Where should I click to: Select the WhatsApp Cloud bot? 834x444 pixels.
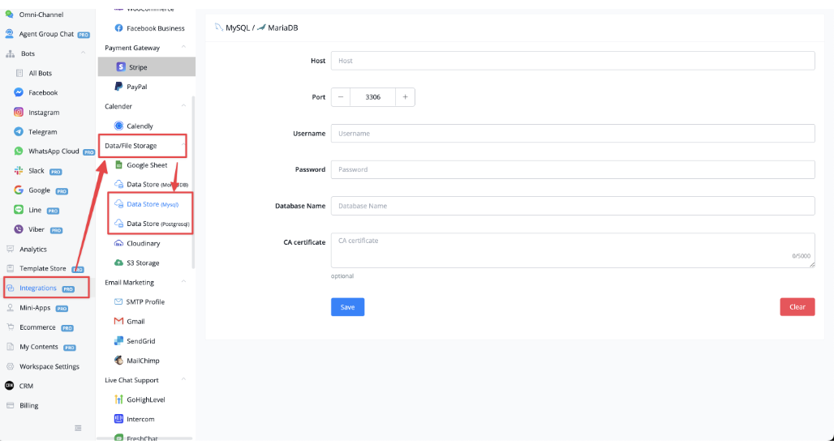54,152
